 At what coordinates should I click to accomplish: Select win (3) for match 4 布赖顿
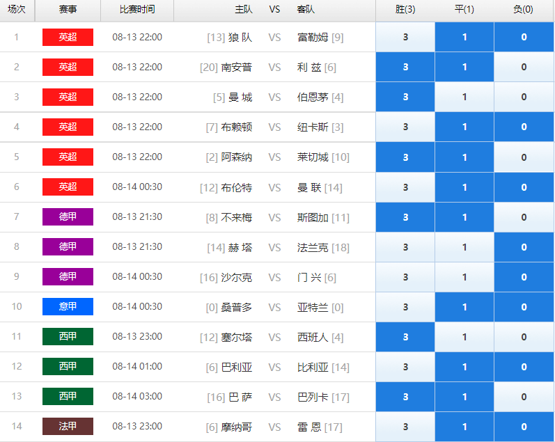click(x=405, y=127)
